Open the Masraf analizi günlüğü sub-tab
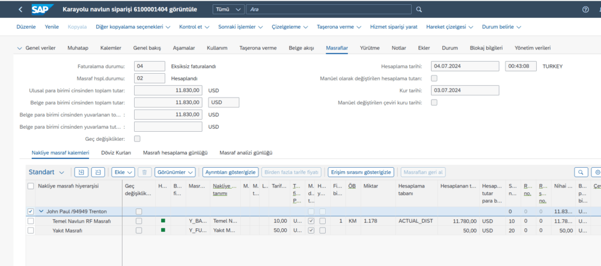The height and width of the screenshot is (266, 601). 246,153
